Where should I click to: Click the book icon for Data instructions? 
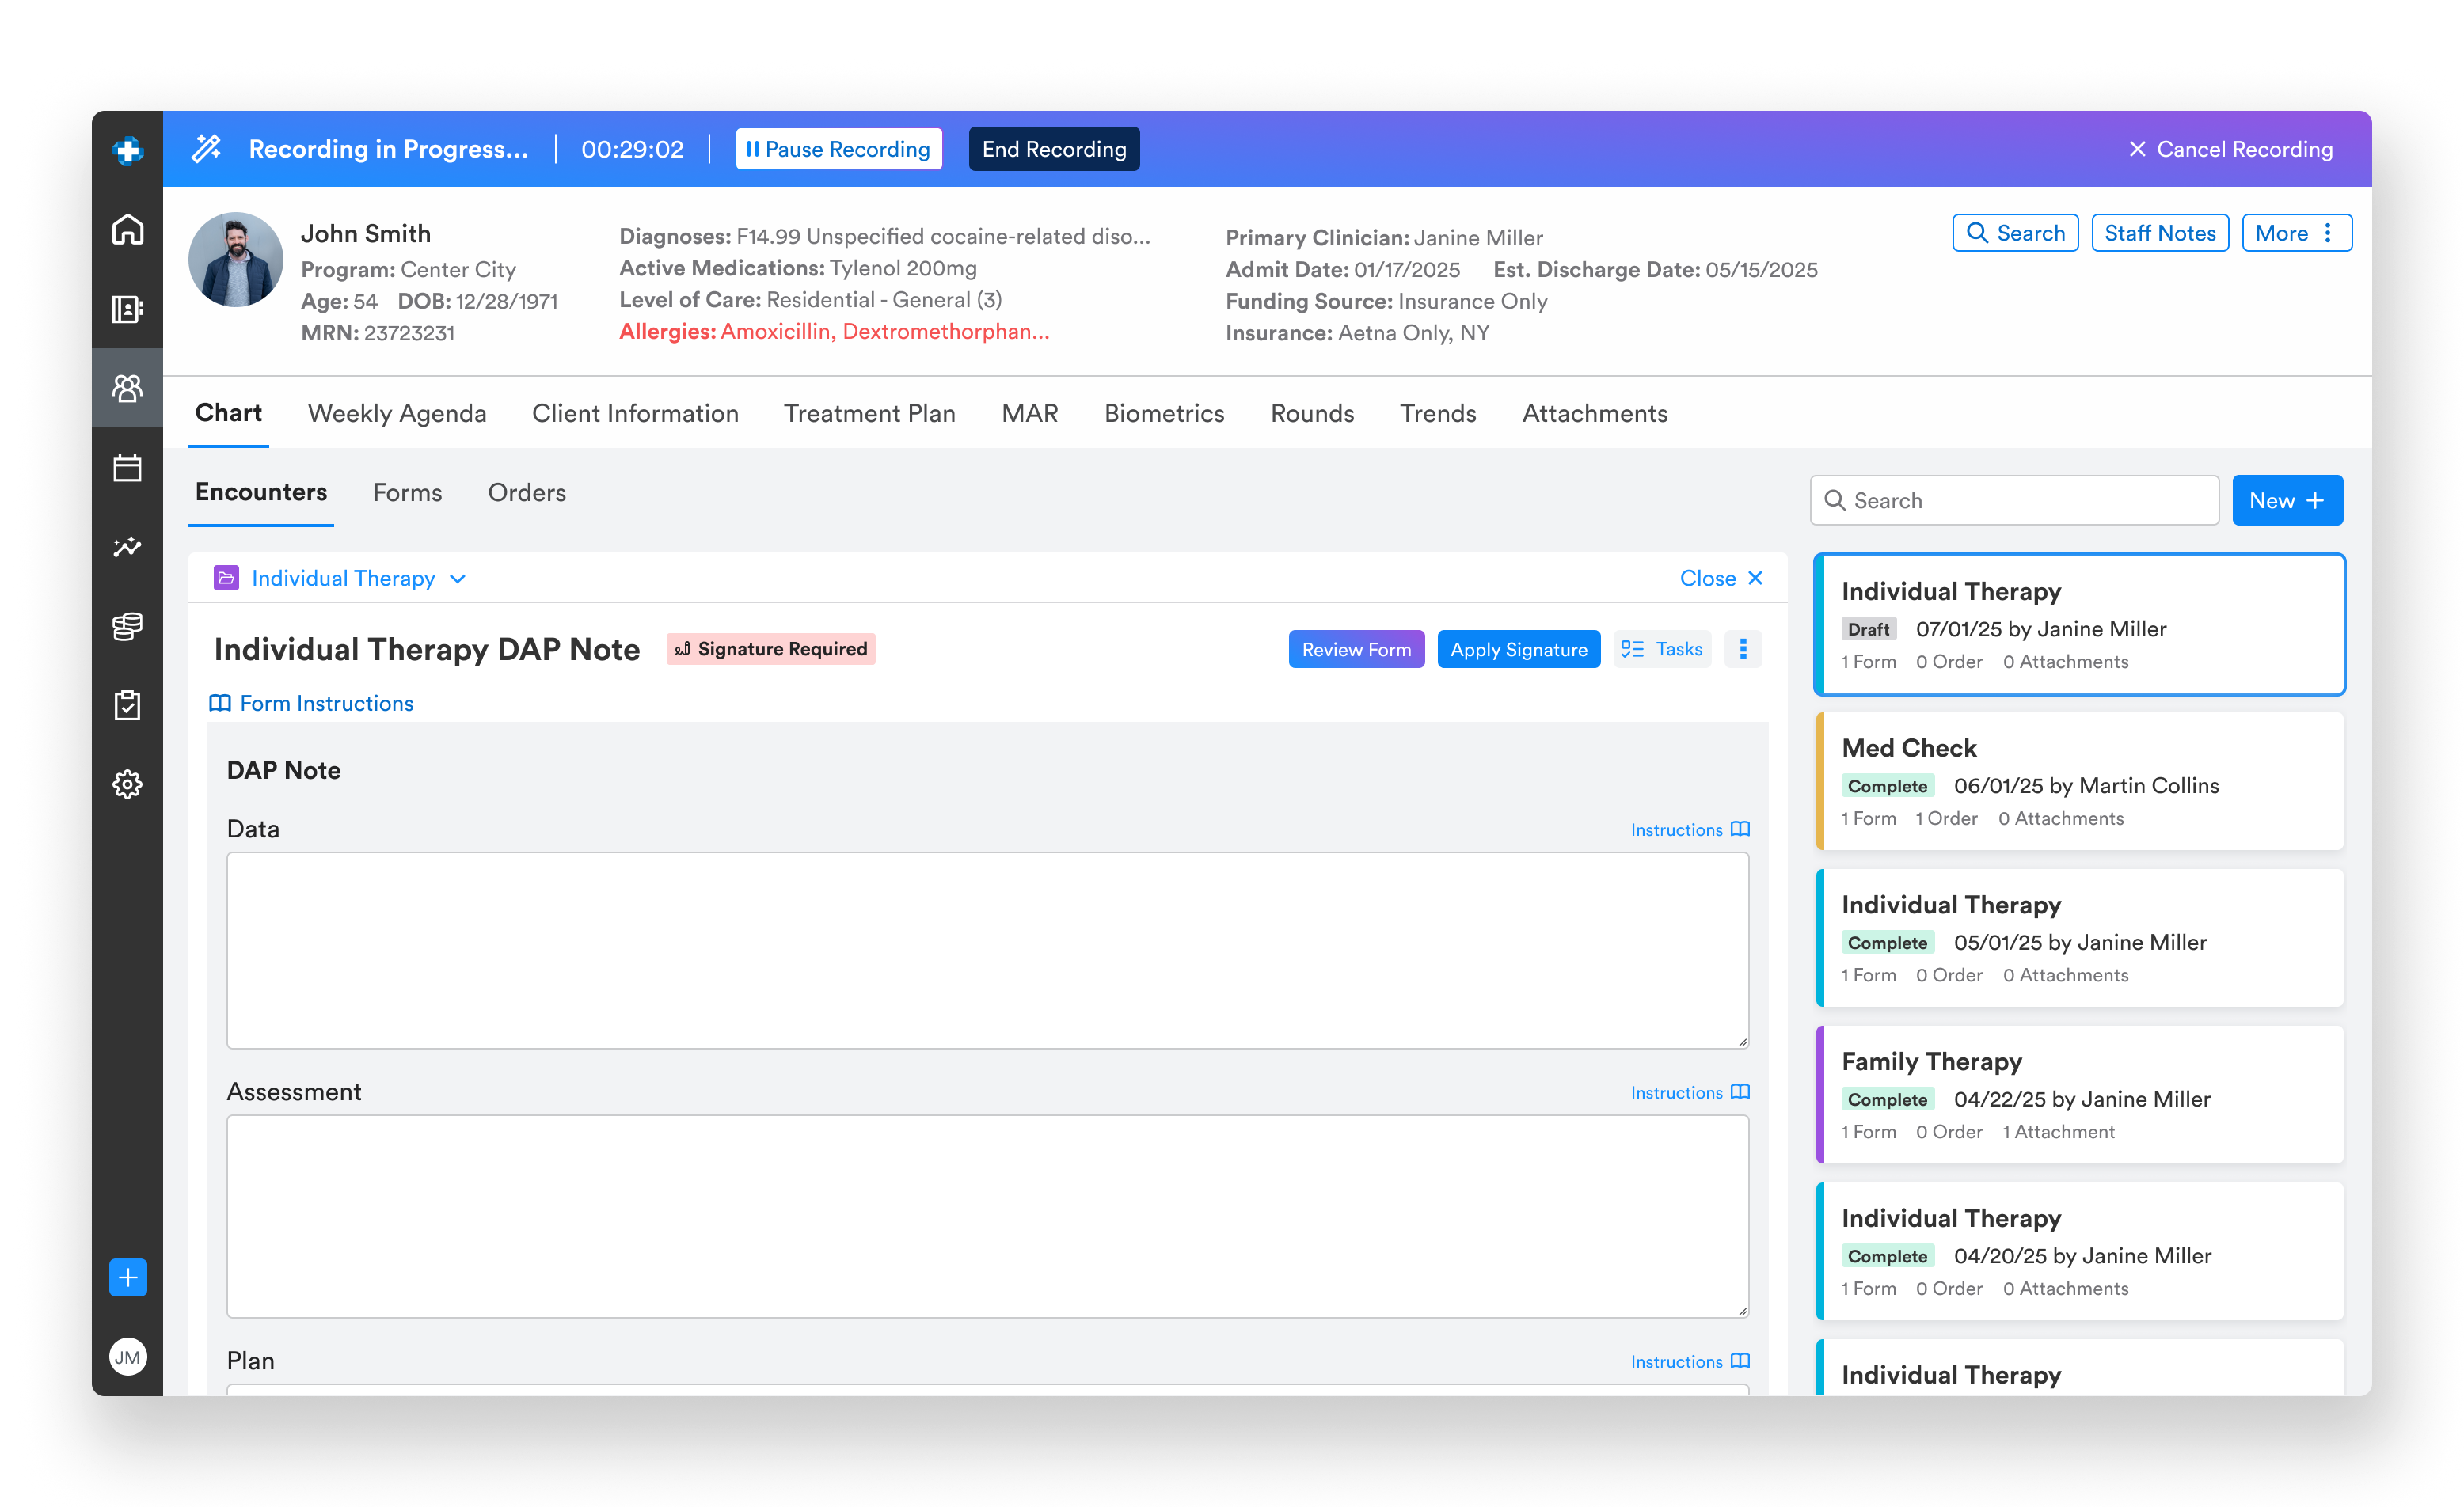click(1740, 829)
